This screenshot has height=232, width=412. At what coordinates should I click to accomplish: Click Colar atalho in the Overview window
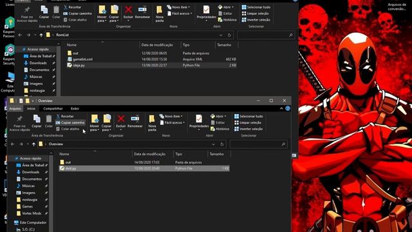point(68,129)
